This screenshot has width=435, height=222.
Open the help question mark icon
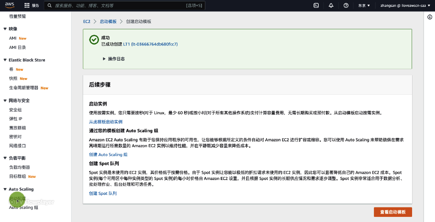(346, 5)
